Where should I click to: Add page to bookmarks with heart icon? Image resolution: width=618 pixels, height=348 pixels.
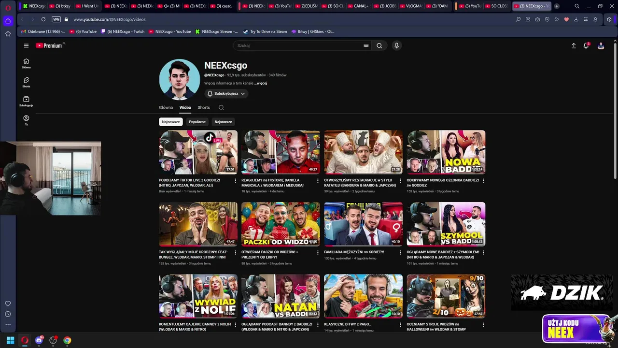[x=566, y=19]
